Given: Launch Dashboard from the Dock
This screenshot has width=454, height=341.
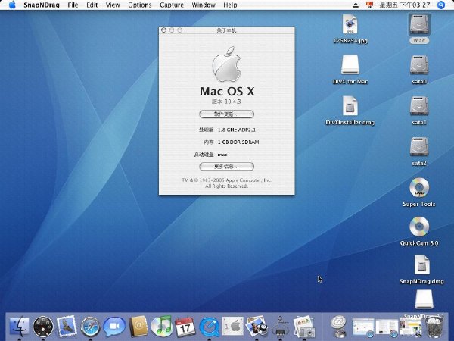Looking at the screenshot, I should click(43, 327).
